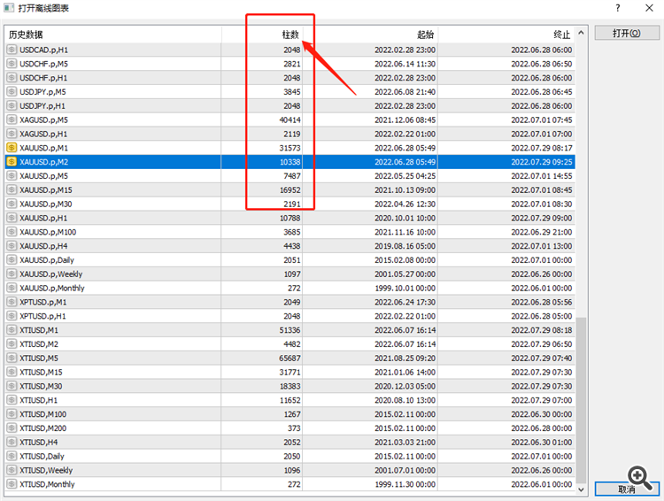
Task: Click the USDCAD.p,H1 row icon
Action: [x=12, y=50]
